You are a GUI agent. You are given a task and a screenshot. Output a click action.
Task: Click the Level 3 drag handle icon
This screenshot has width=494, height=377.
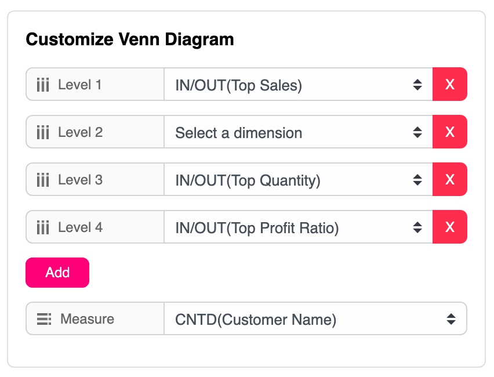(x=43, y=180)
